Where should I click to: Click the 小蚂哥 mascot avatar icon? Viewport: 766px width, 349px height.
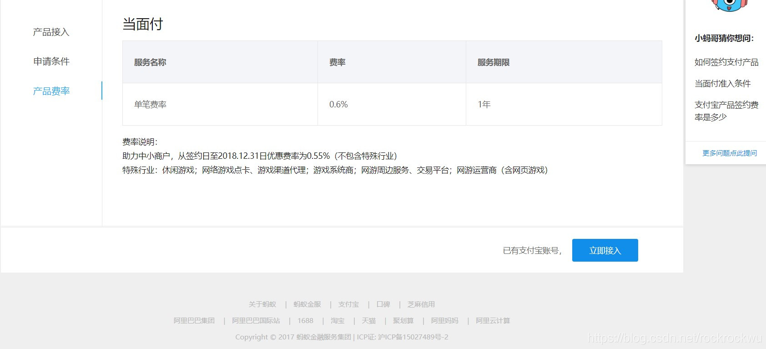730,5
